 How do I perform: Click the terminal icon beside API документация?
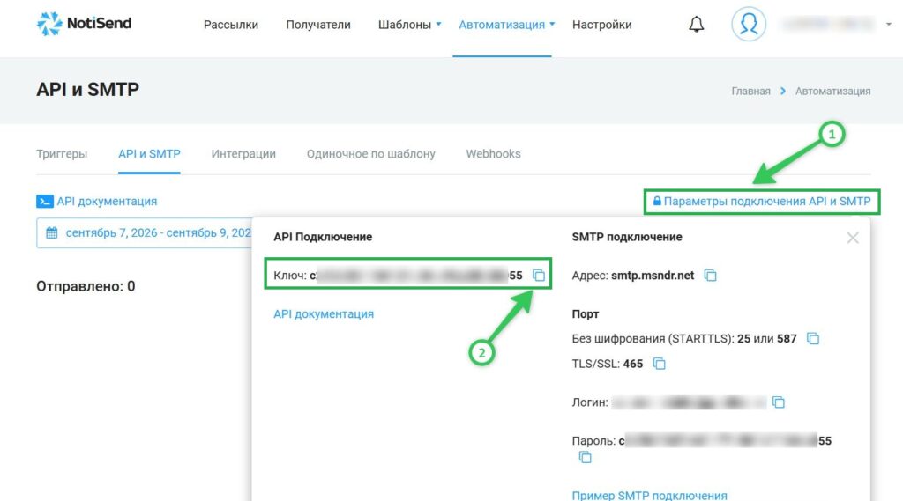pyautogui.click(x=44, y=202)
